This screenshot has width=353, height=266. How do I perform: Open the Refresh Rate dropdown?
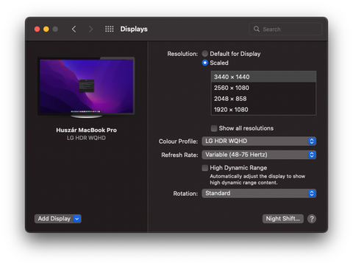pos(259,155)
